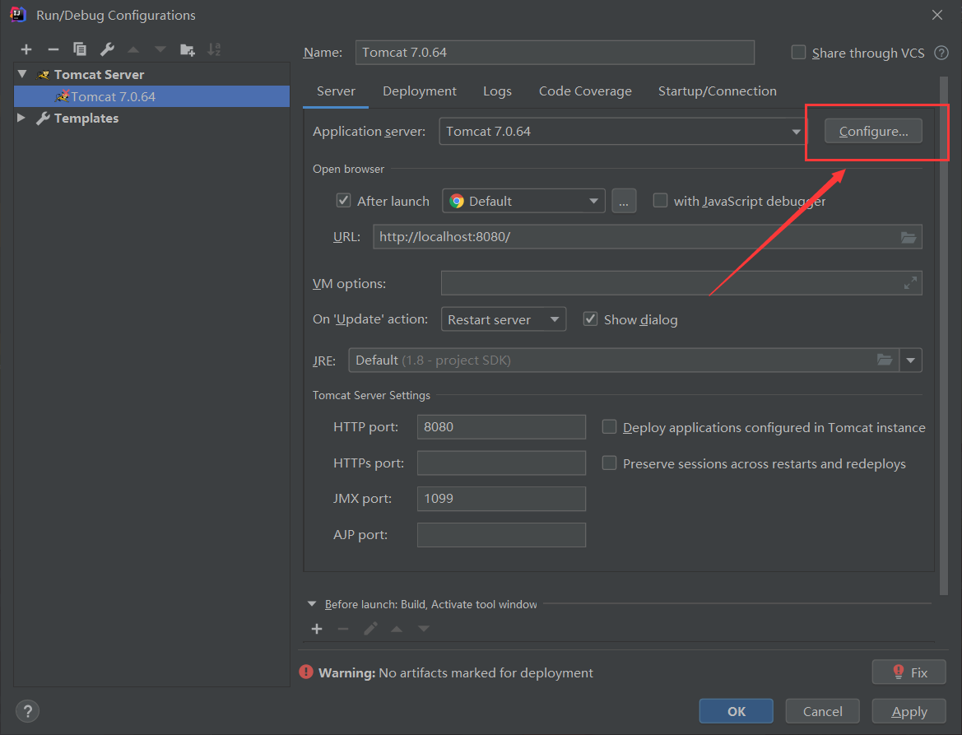Click the Configure... button
Viewport: 962px width, 735px height.
tap(873, 132)
